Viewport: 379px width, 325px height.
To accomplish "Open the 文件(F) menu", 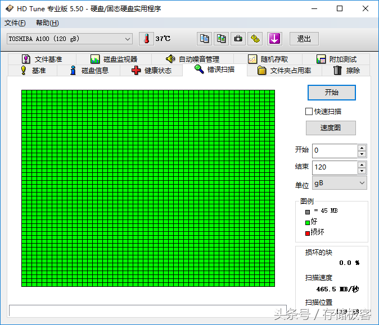I will tap(15, 23).
